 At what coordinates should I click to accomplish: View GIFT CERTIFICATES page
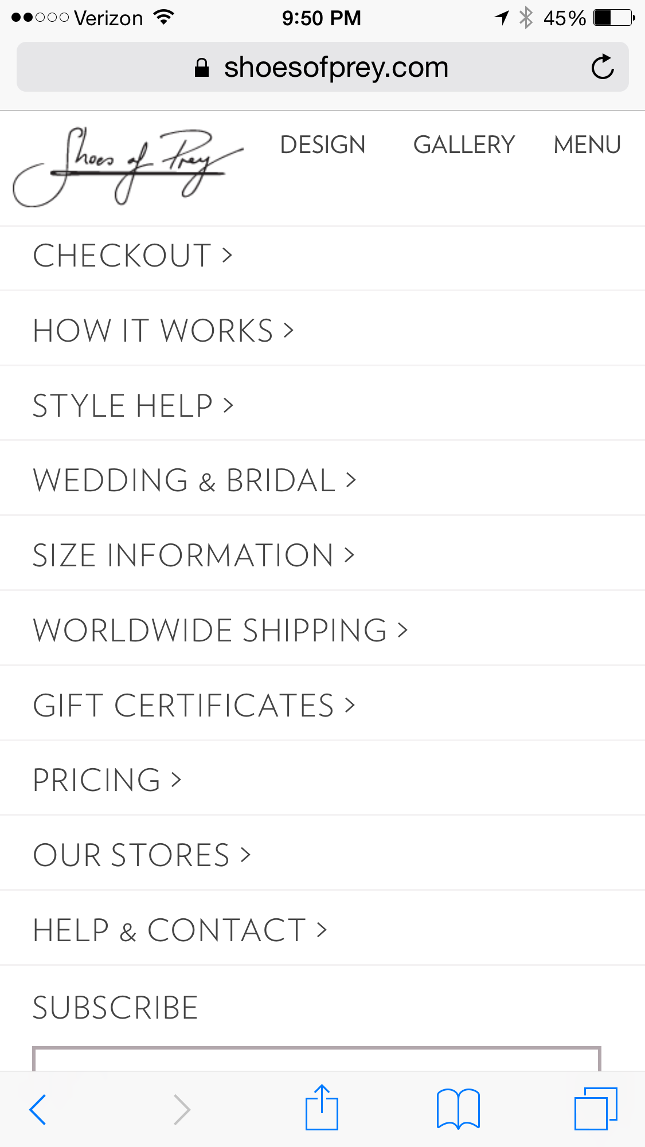[194, 706]
